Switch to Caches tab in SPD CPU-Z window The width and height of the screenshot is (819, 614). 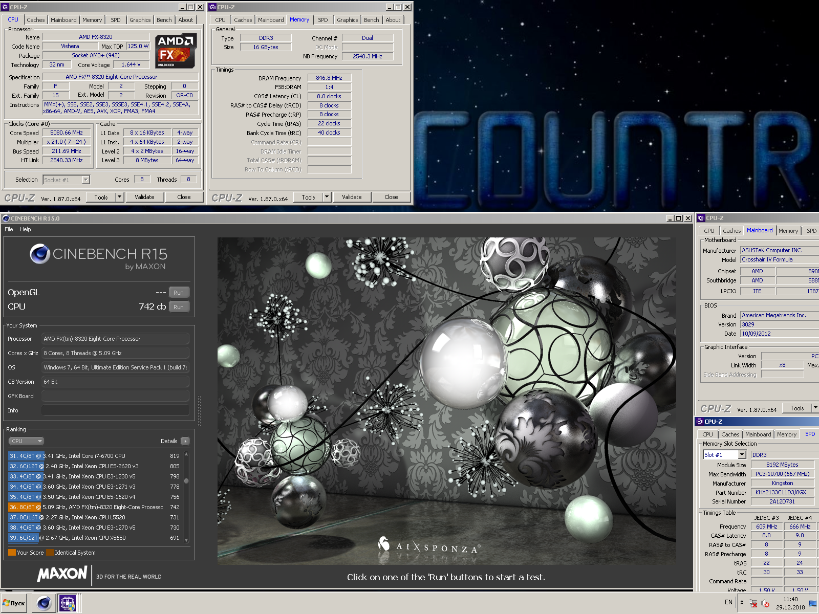[730, 434]
